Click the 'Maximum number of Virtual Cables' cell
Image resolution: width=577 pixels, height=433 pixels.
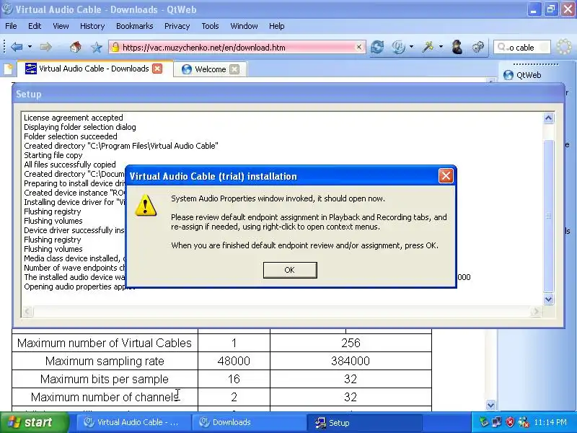(x=105, y=343)
